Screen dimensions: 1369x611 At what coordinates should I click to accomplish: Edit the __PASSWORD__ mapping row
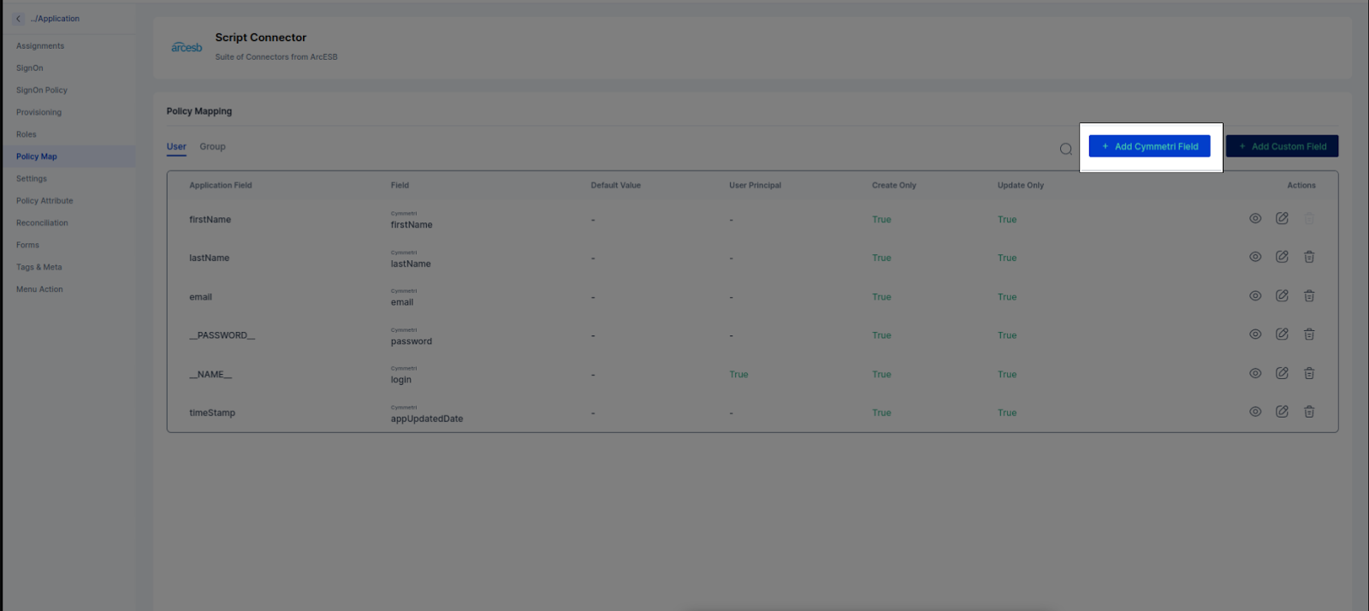(1282, 335)
